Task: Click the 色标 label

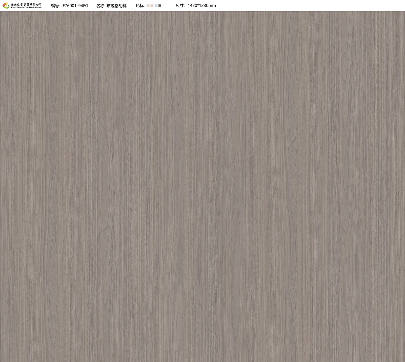Action: click(140, 6)
